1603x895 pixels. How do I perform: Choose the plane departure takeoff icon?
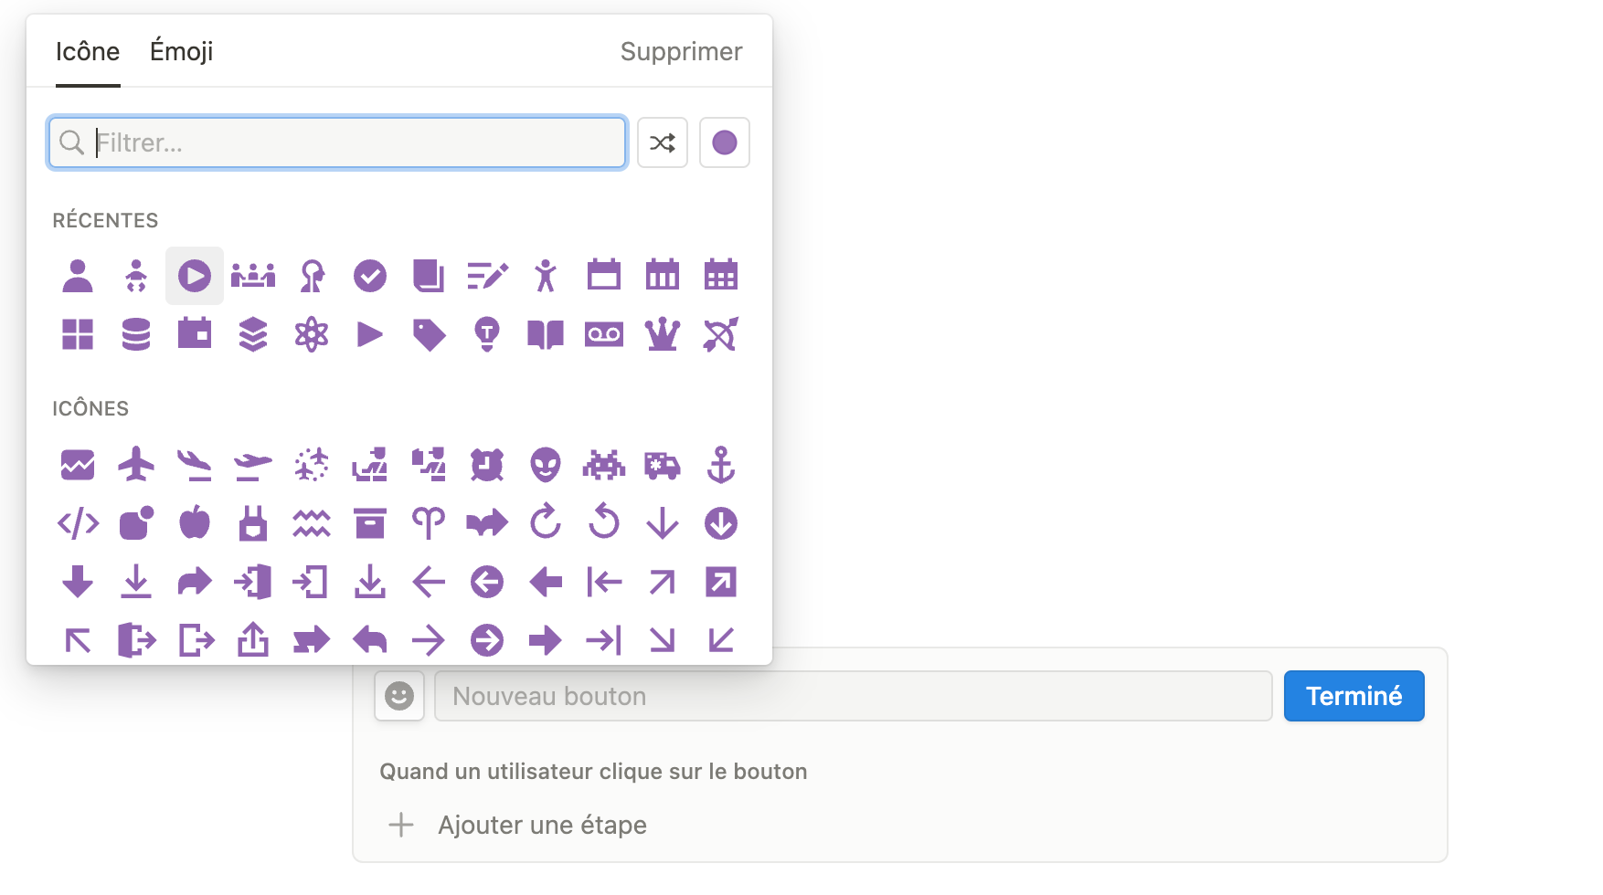tap(253, 465)
